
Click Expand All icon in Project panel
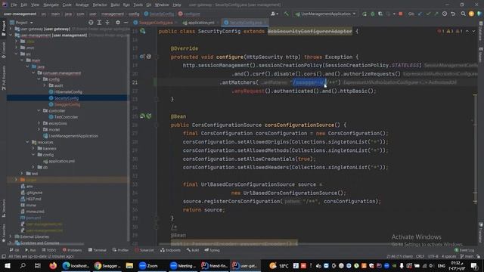[99, 23]
